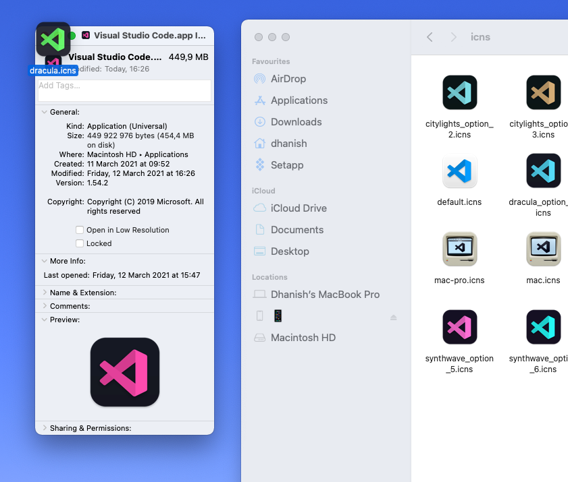Screen dimensions: 568x482
Task: Open Macintosh HD from sidebar
Action: click(303, 338)
